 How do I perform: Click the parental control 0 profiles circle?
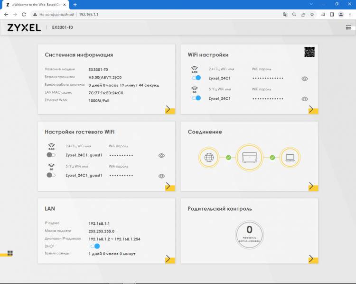tap(250, 235)
